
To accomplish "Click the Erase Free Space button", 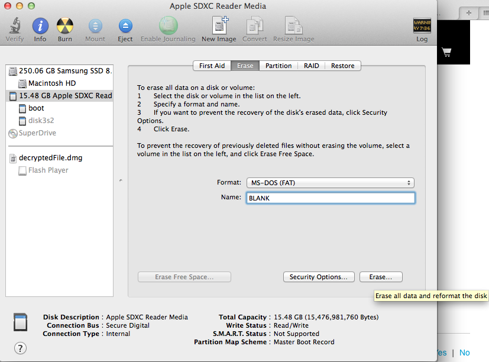I will tap(184, 277).
